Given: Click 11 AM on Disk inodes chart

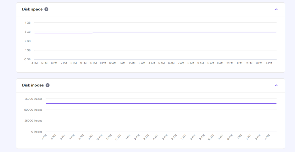Looking at the screenshot, I should (x=220, y=137).
